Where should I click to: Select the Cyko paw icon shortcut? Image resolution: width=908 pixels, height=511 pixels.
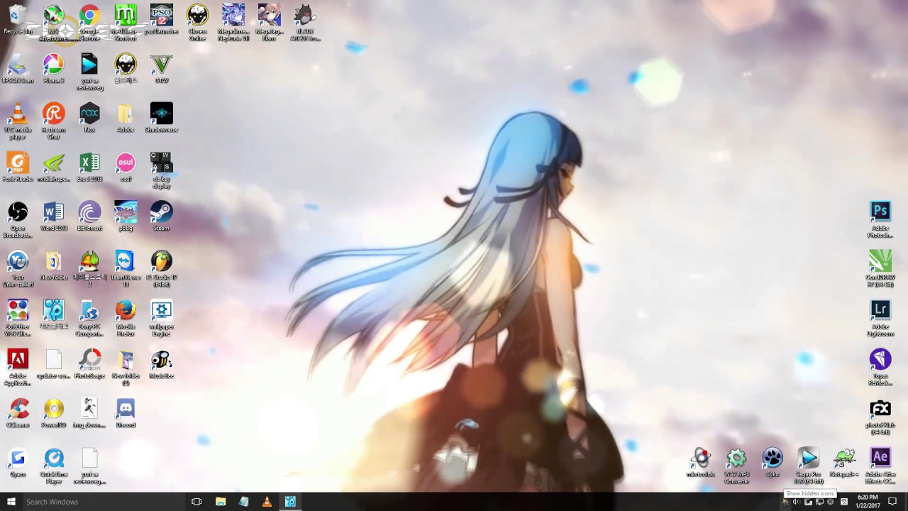click(x=773, y=462)
